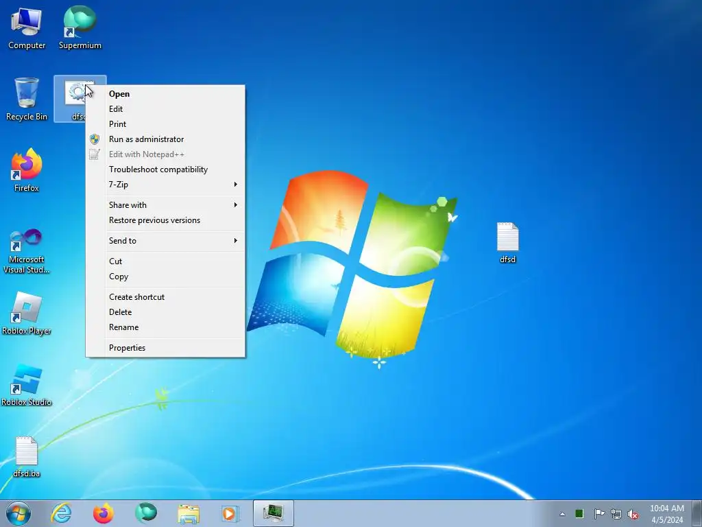Choose Copy in the context menu
Screen dimensions: 702x527
[x=165, y=277]
